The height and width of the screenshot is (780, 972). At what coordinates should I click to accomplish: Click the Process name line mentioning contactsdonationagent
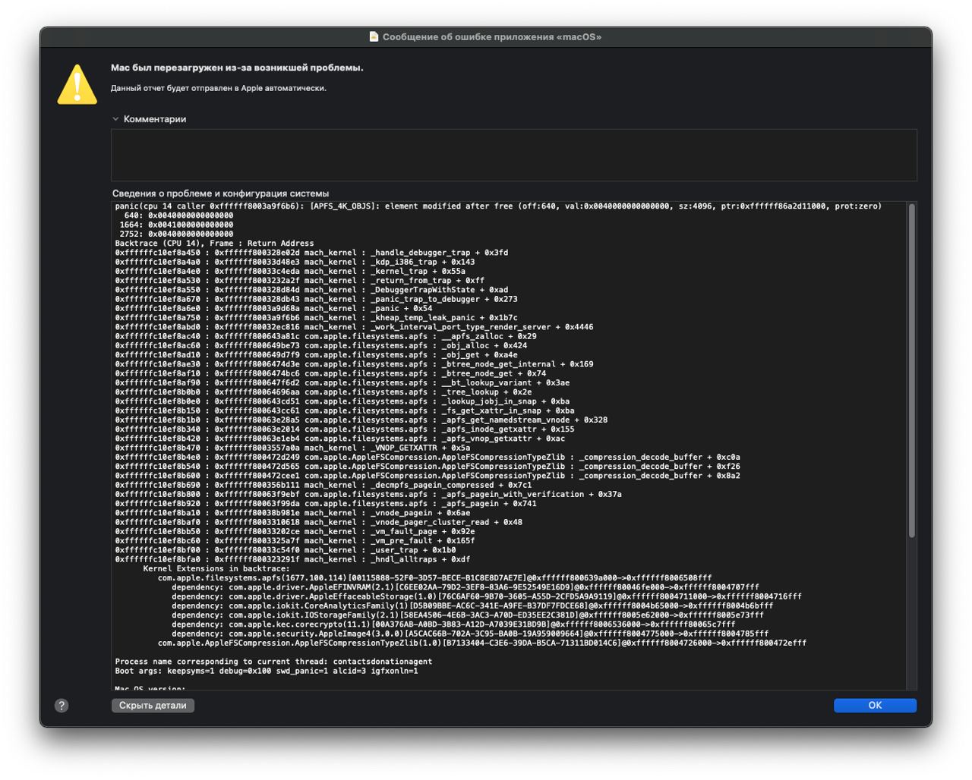[273, 662]
